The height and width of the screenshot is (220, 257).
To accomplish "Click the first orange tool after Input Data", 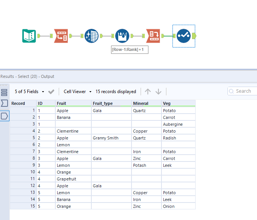I will click(x=61, y=36).
